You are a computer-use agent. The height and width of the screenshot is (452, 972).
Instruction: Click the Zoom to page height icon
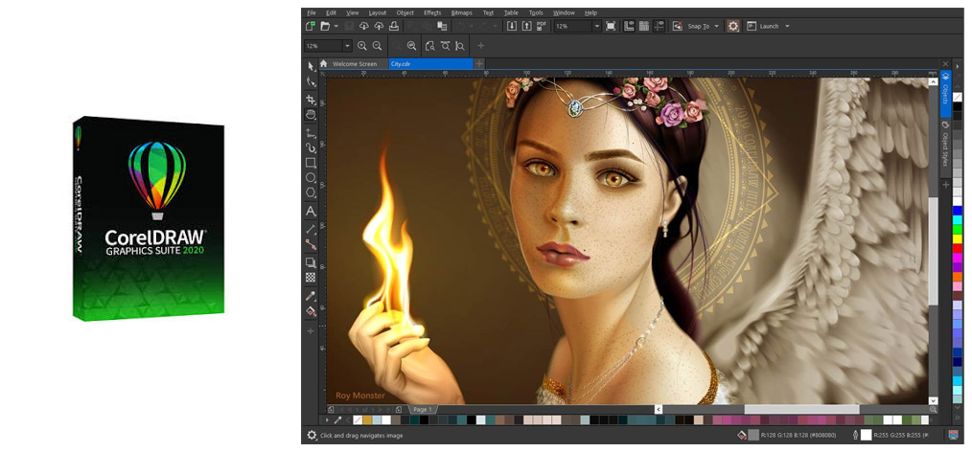pyautogui.click(x=460, y=46)
